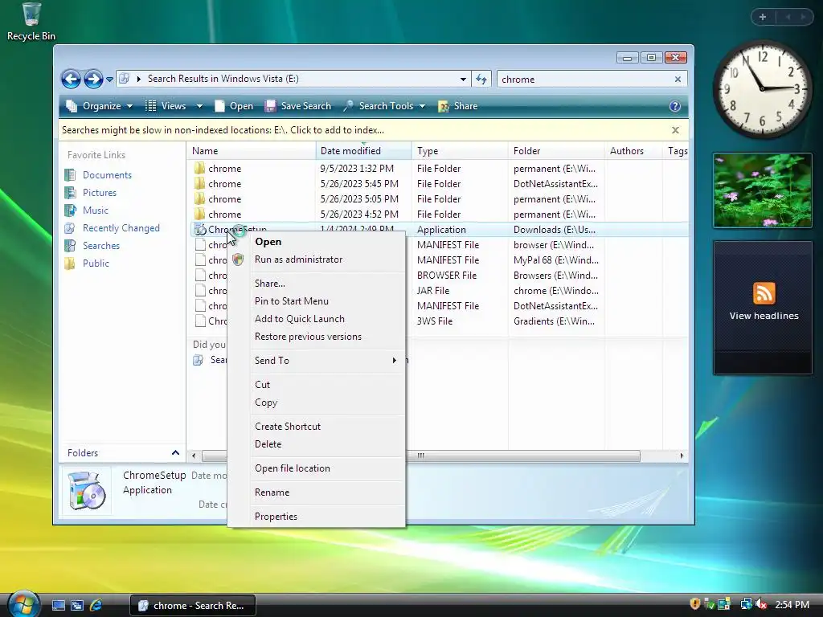The image size is (823, 617).
Task: Open Documents in Favorite Links
Action: click(107, 175)
